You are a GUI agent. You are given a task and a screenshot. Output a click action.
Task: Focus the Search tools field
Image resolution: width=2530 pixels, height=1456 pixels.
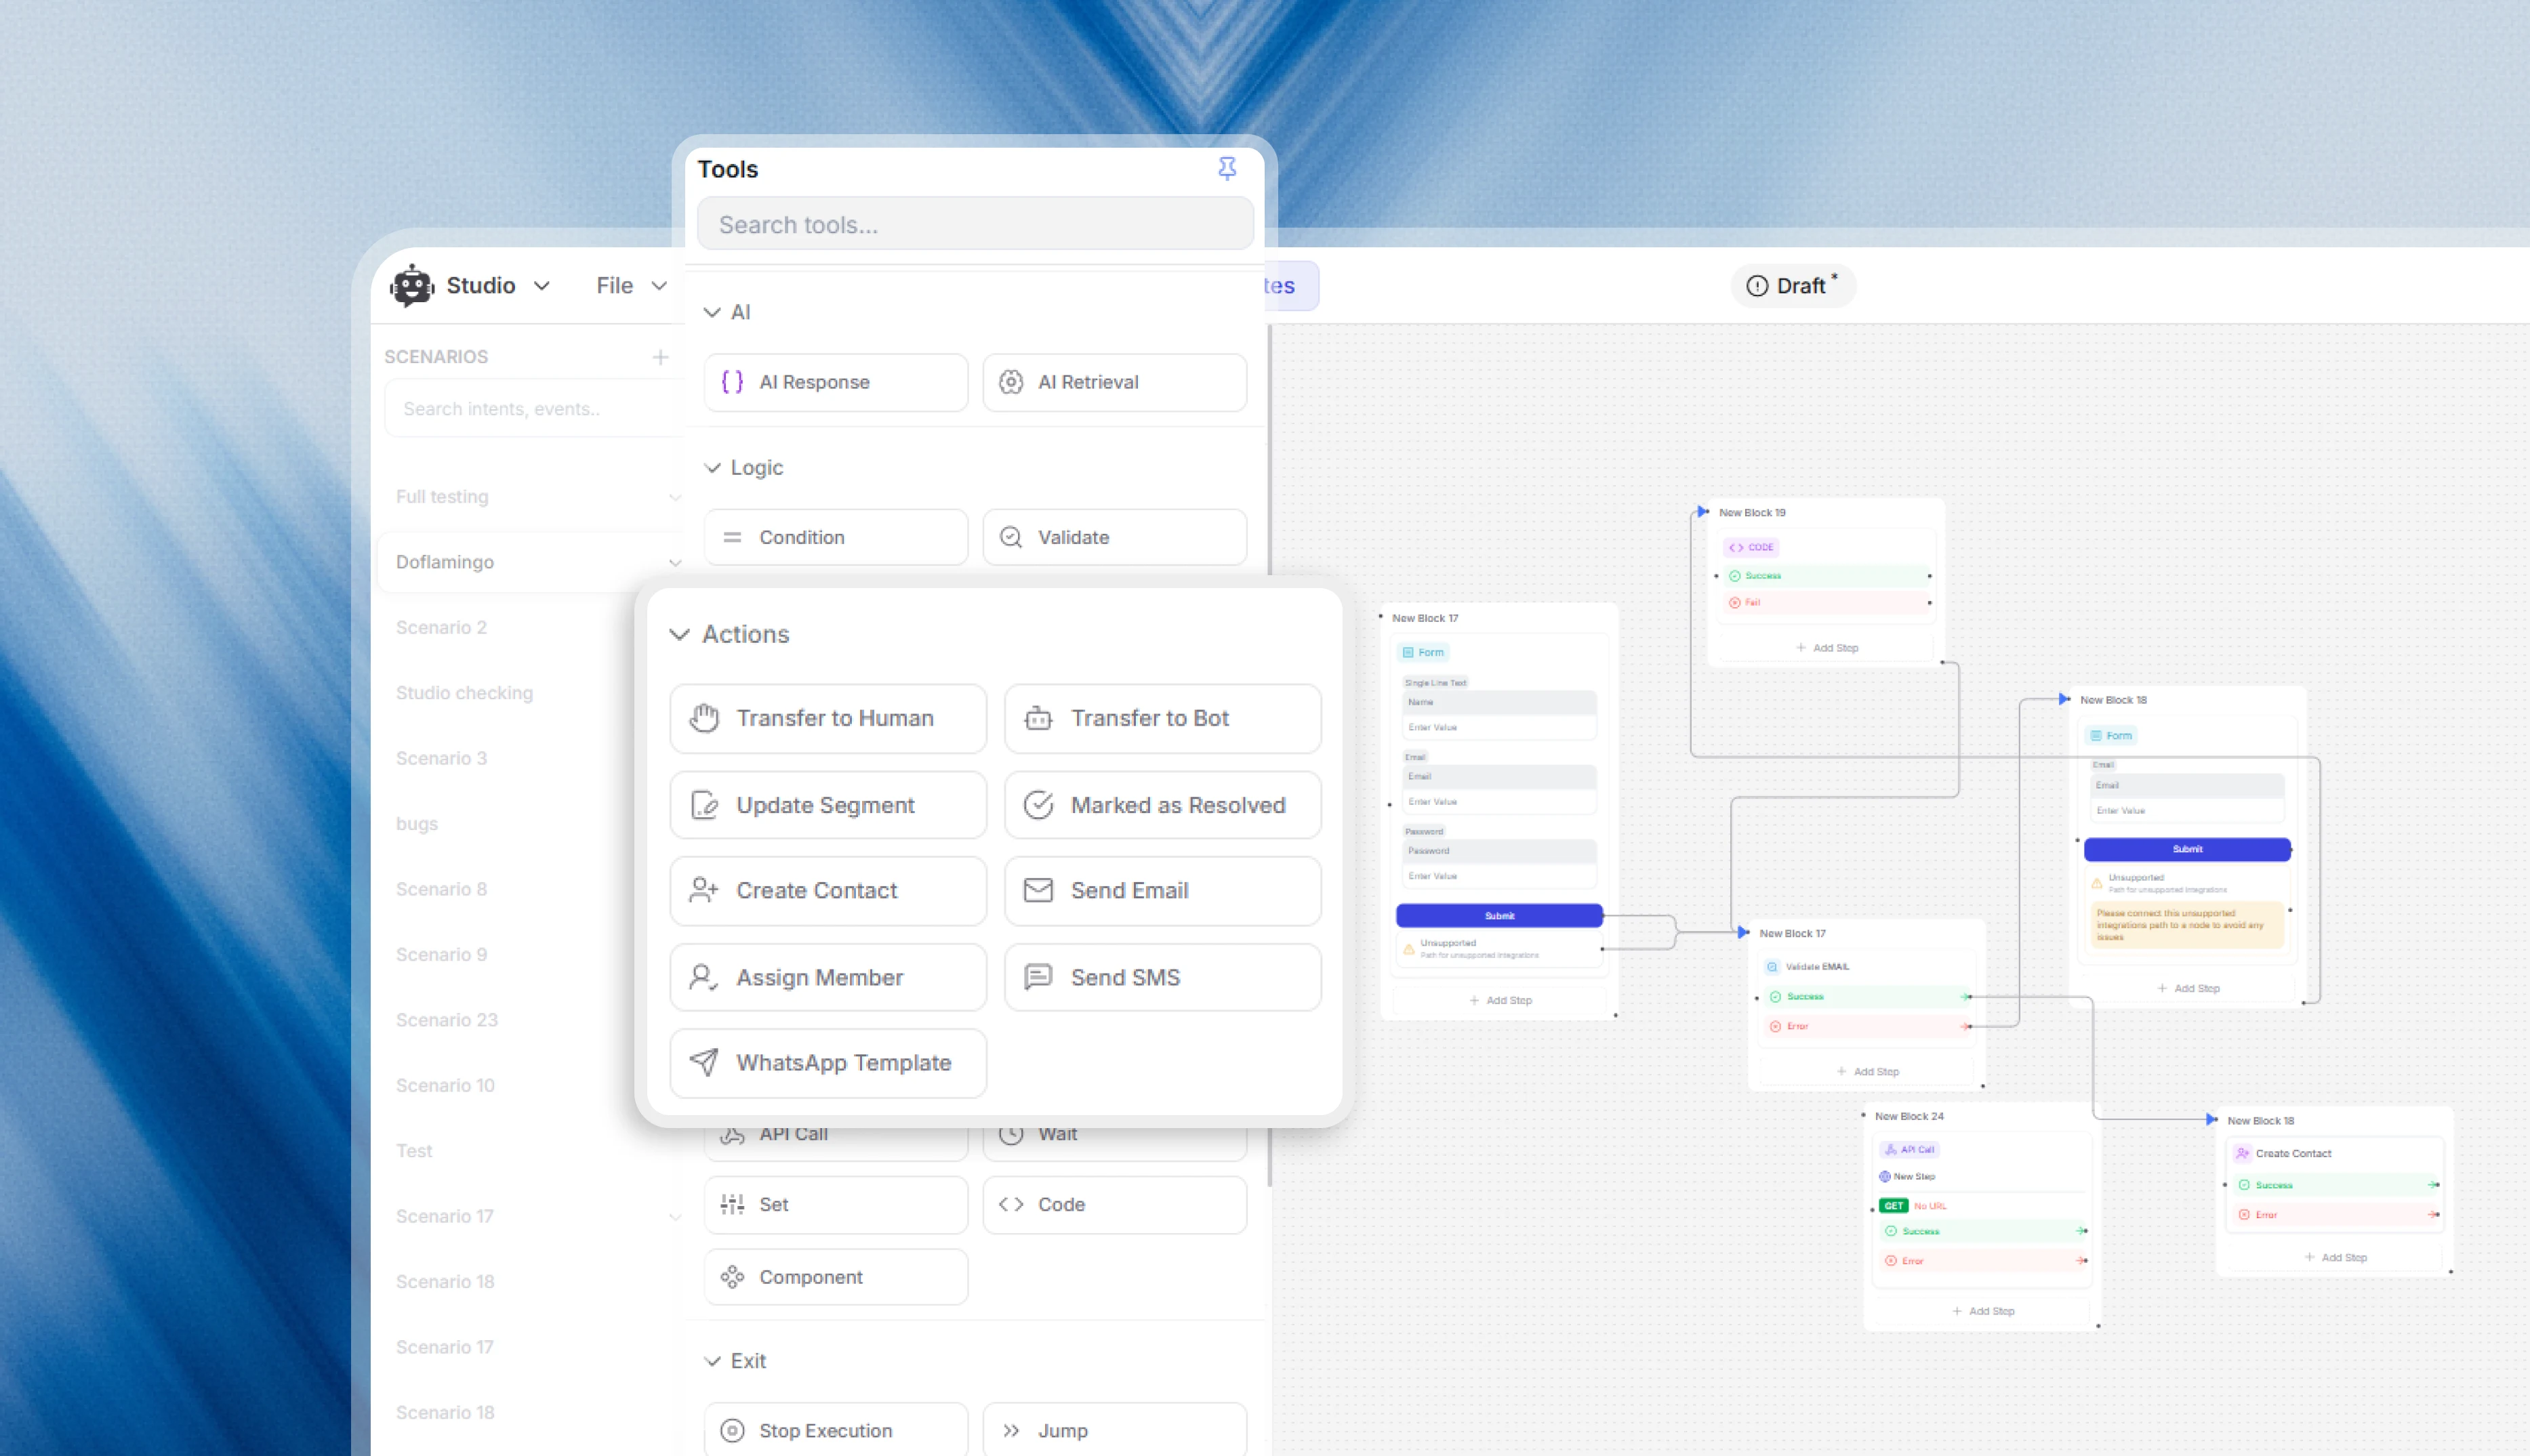tap(975, 224)
